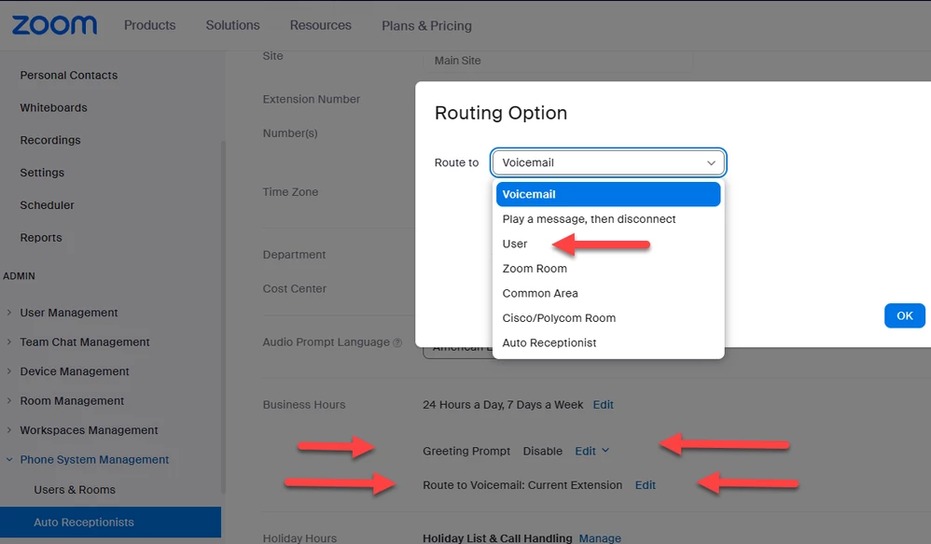Click the ADMIN section heading
The height and width of the screenshot is (544, 931).
(x=19, y=276)
